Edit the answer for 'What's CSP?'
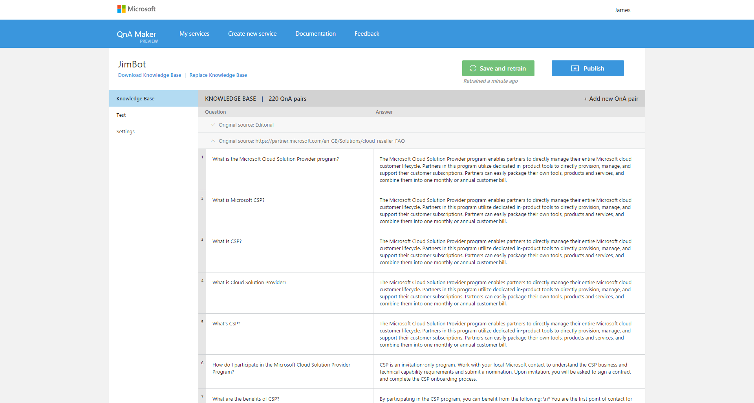 point(509,334)
